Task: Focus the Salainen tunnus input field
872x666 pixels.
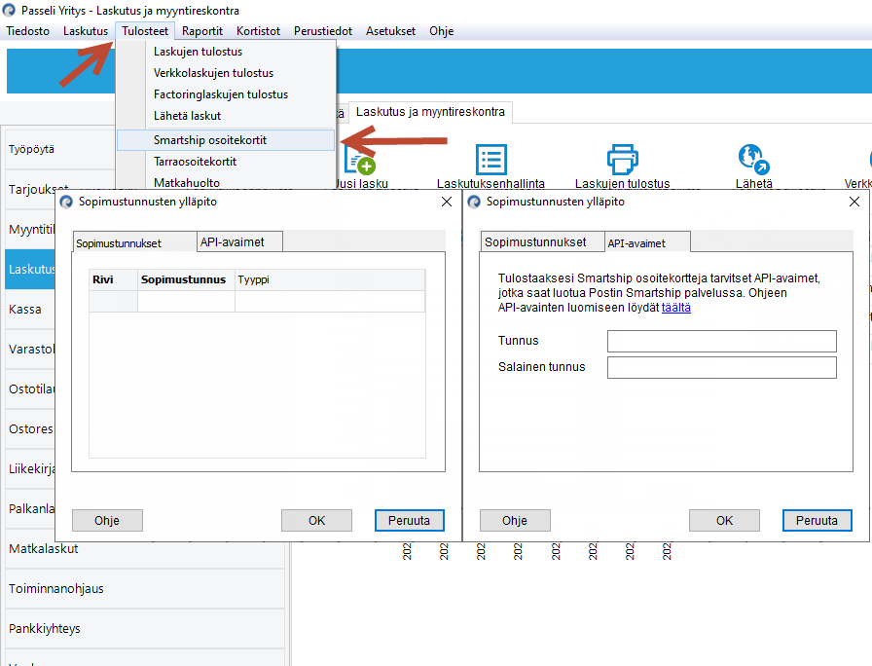Action: click(x=722, y=367)
